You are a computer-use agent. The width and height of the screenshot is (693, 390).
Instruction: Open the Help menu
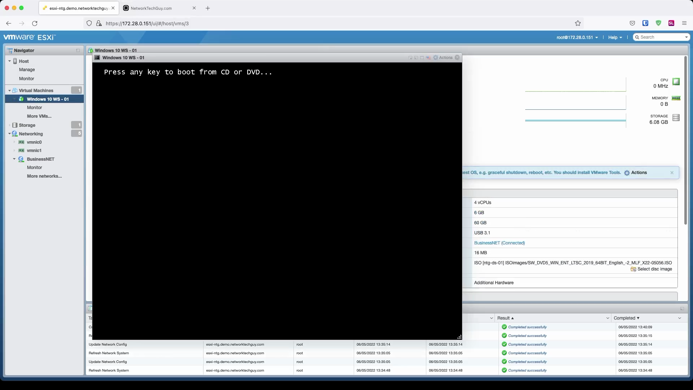tap(615, 37)
